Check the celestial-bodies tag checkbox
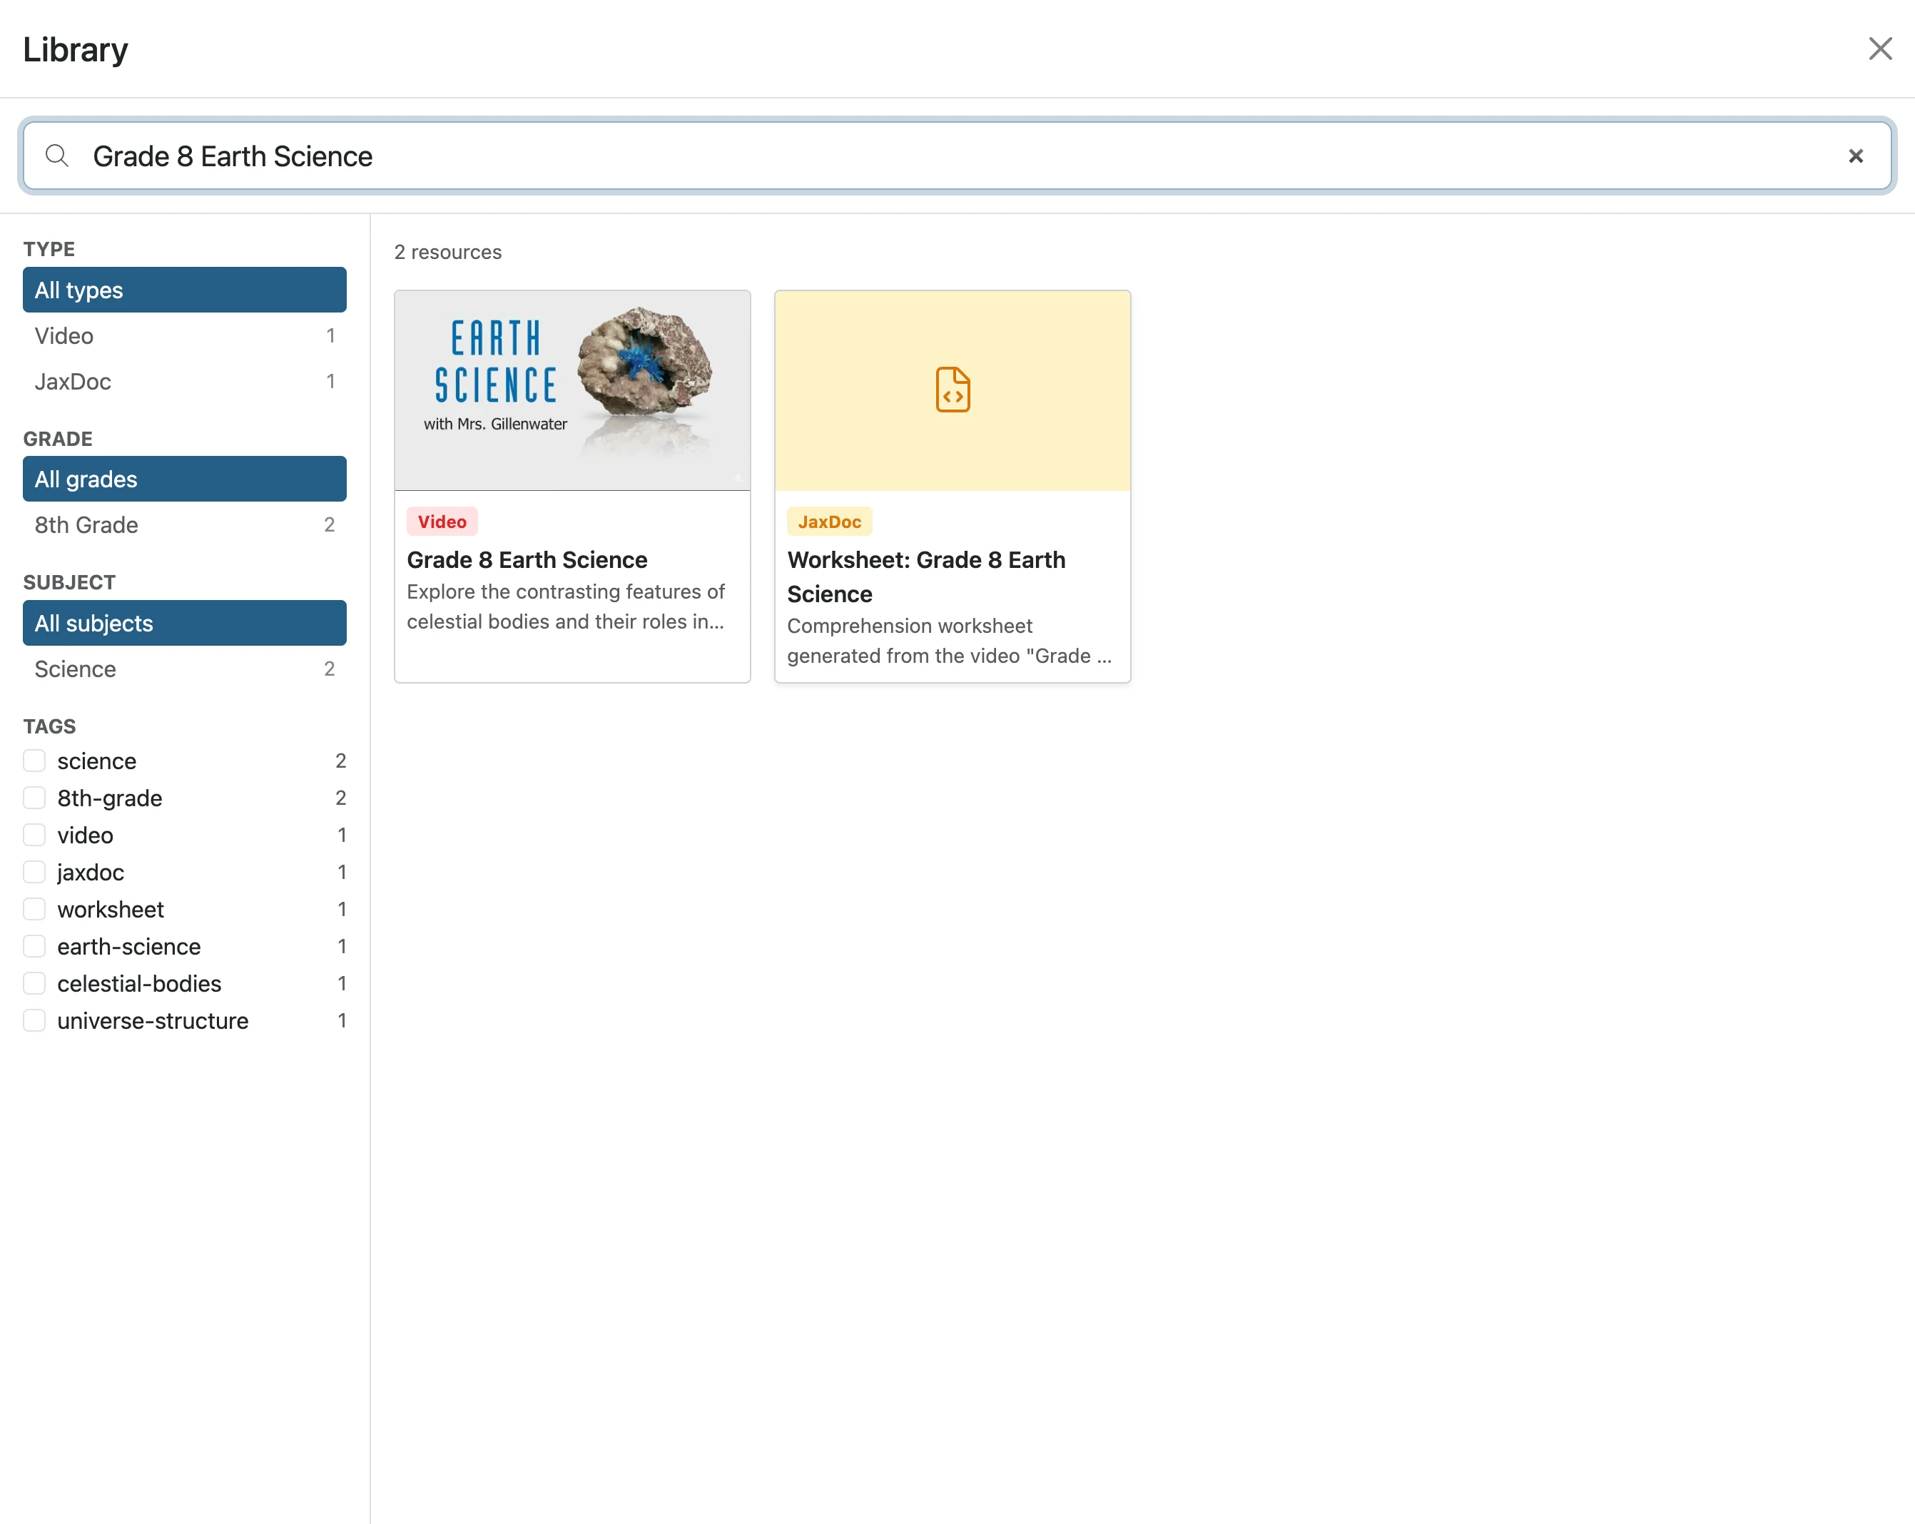 (34, 983)
